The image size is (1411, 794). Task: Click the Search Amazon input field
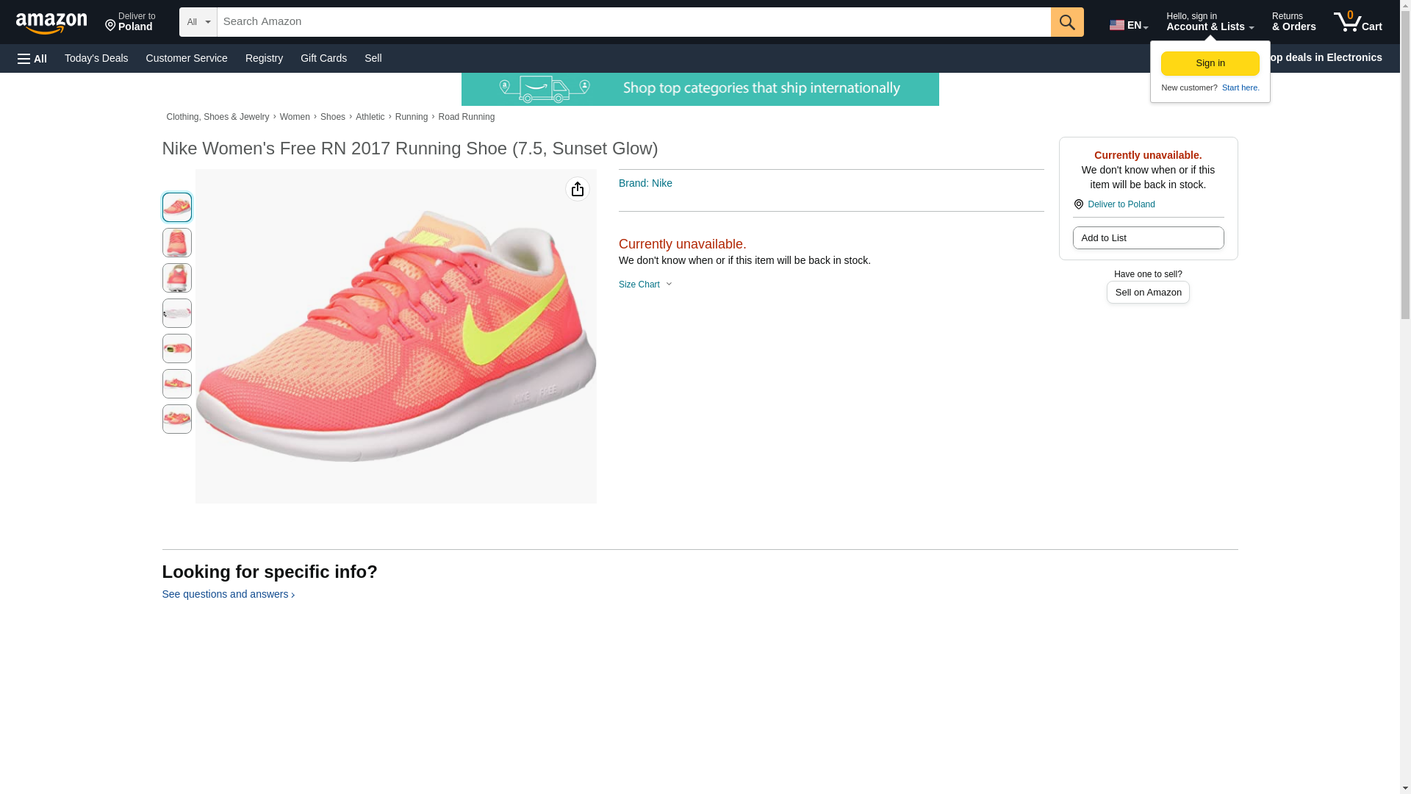tap(633, 22)
